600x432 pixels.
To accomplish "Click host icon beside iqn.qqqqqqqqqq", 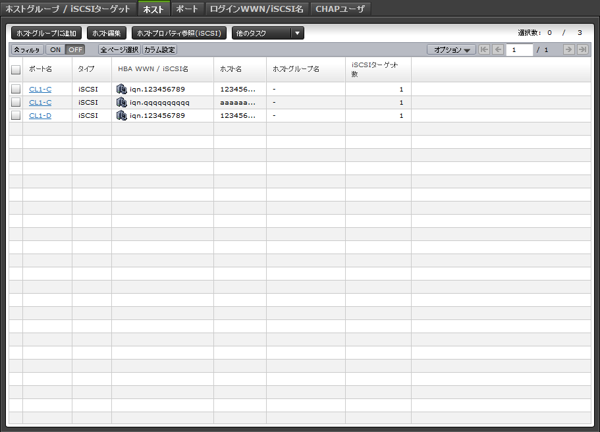I will tap(122, 102).
